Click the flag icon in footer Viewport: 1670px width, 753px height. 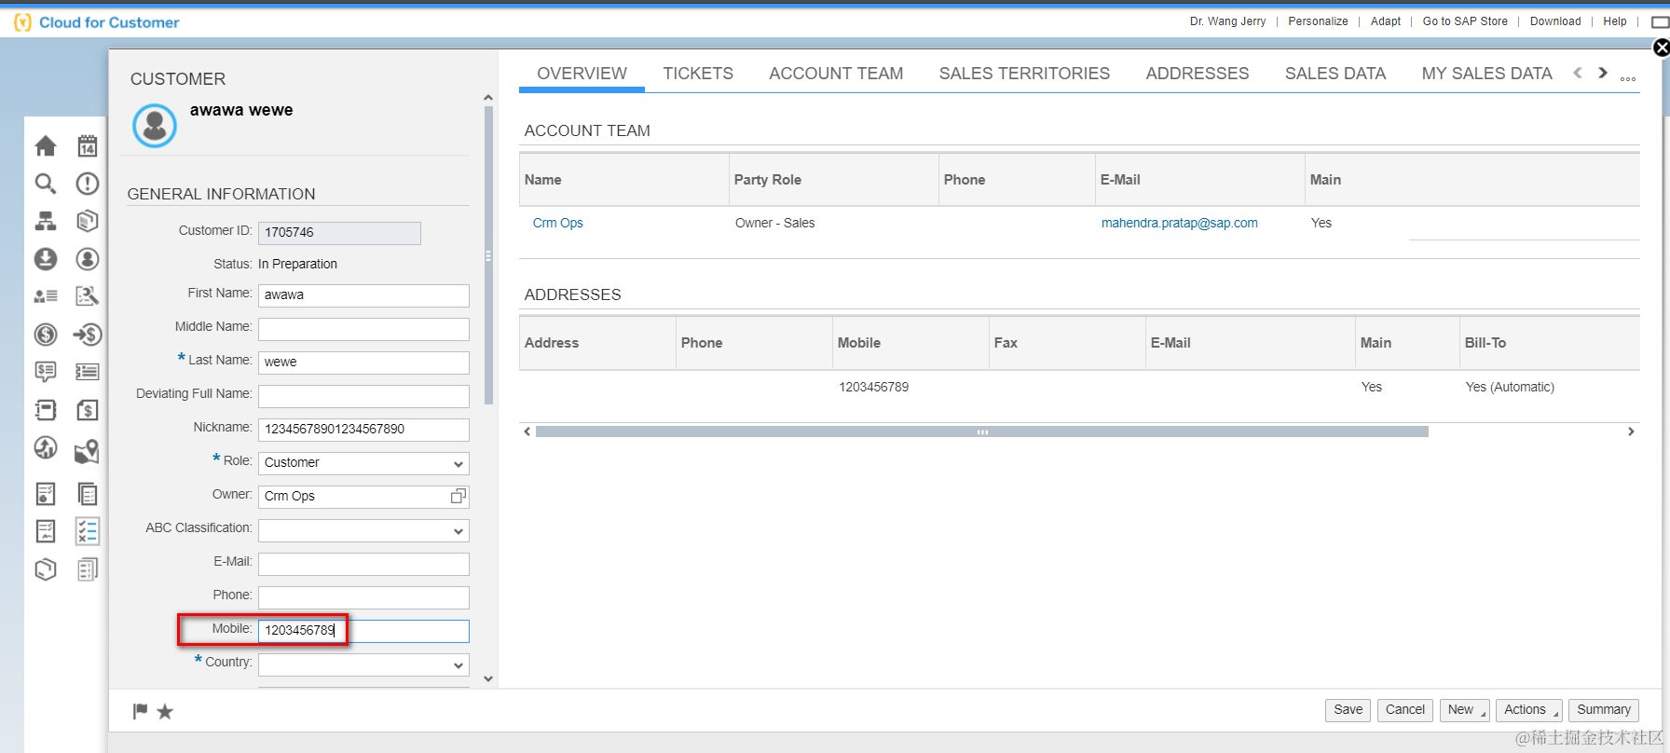tap(141, 711)
